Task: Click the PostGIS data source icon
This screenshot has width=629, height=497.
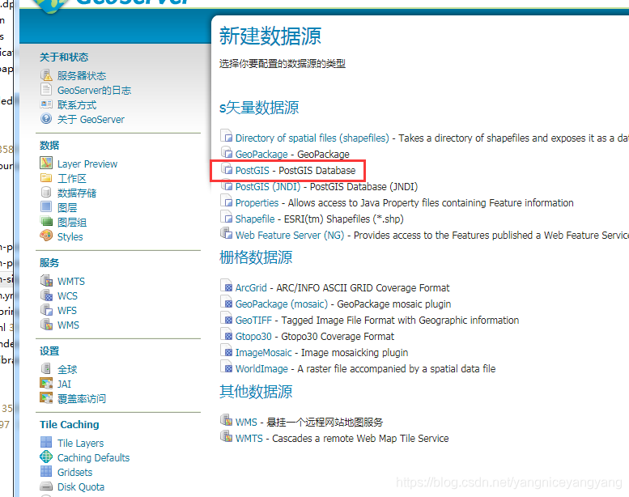Action: pyautogui.click(x=226, y=169)
